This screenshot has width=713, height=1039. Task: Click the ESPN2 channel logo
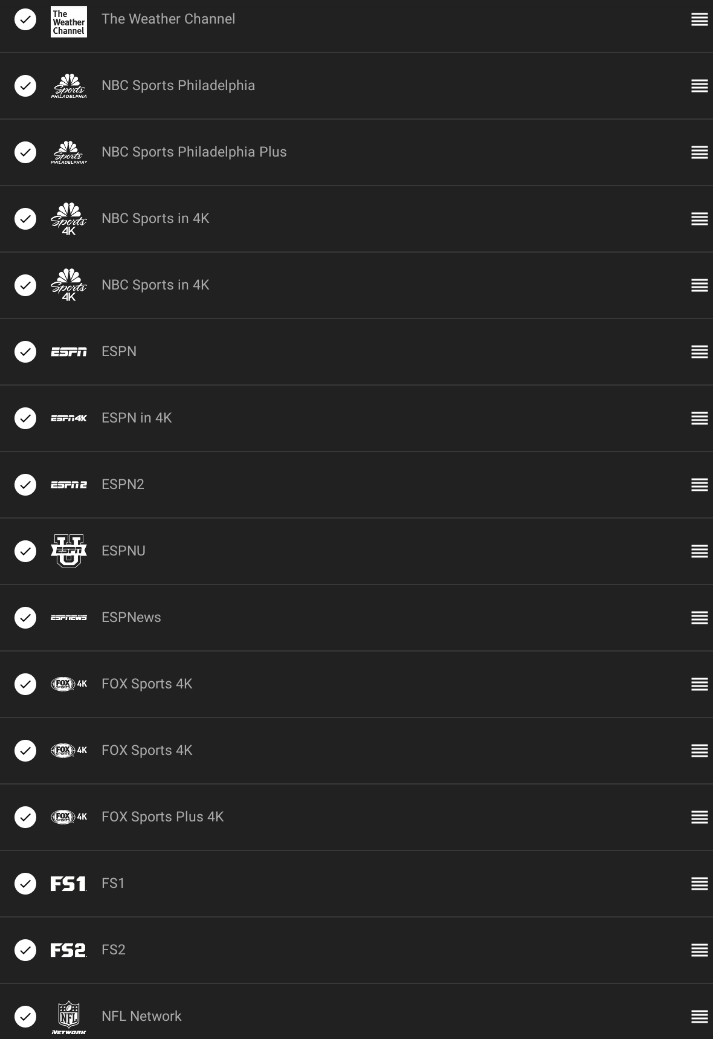(68, 485)
